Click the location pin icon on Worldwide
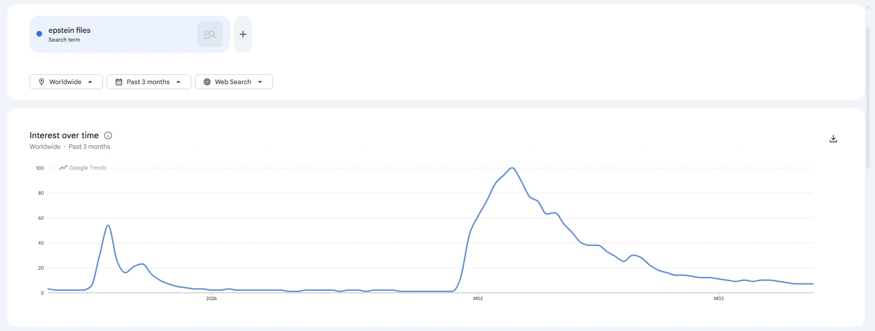This screenshot has height=331, width=875. (x=42, y=82)
